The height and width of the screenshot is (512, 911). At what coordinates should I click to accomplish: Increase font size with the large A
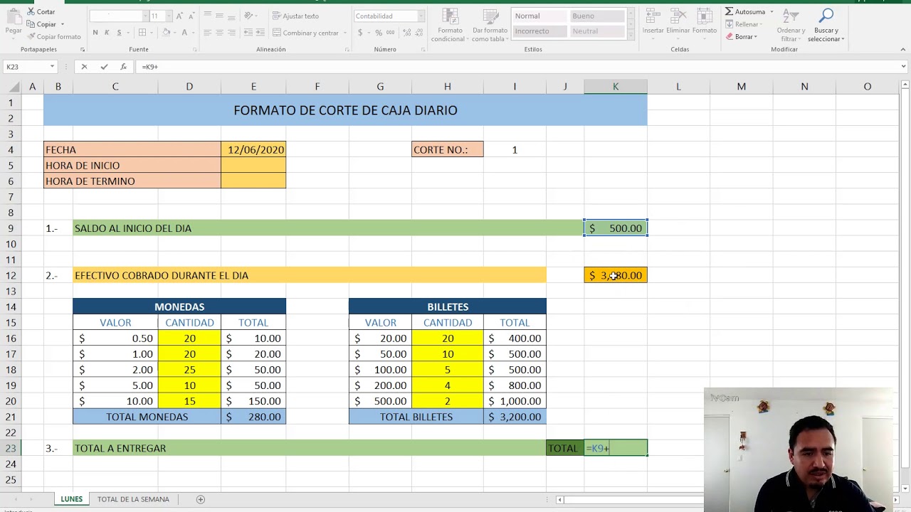coord(179,16)
